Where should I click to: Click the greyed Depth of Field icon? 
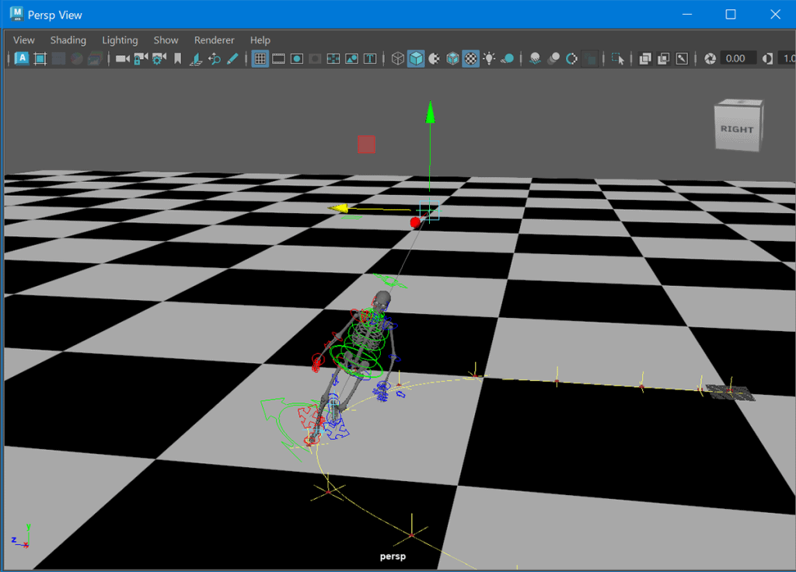pos(590,58)
